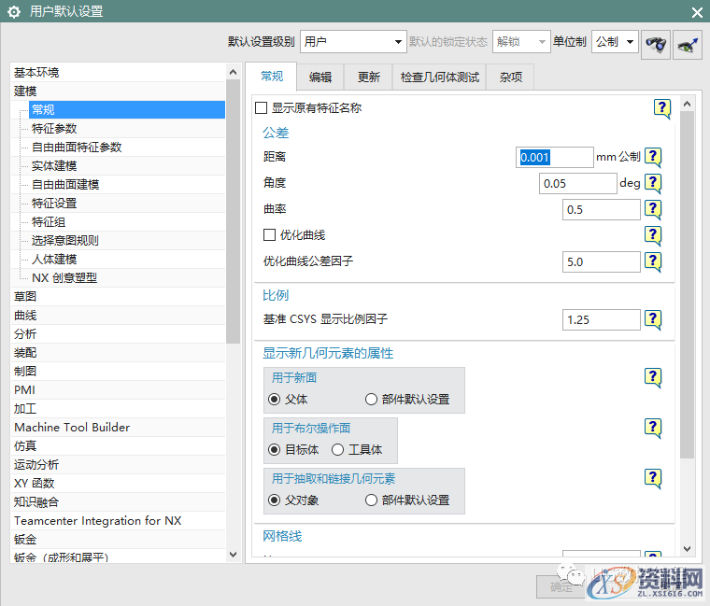
Task: Click settings panel scroll-down arrow
Action: click(687, 549)
